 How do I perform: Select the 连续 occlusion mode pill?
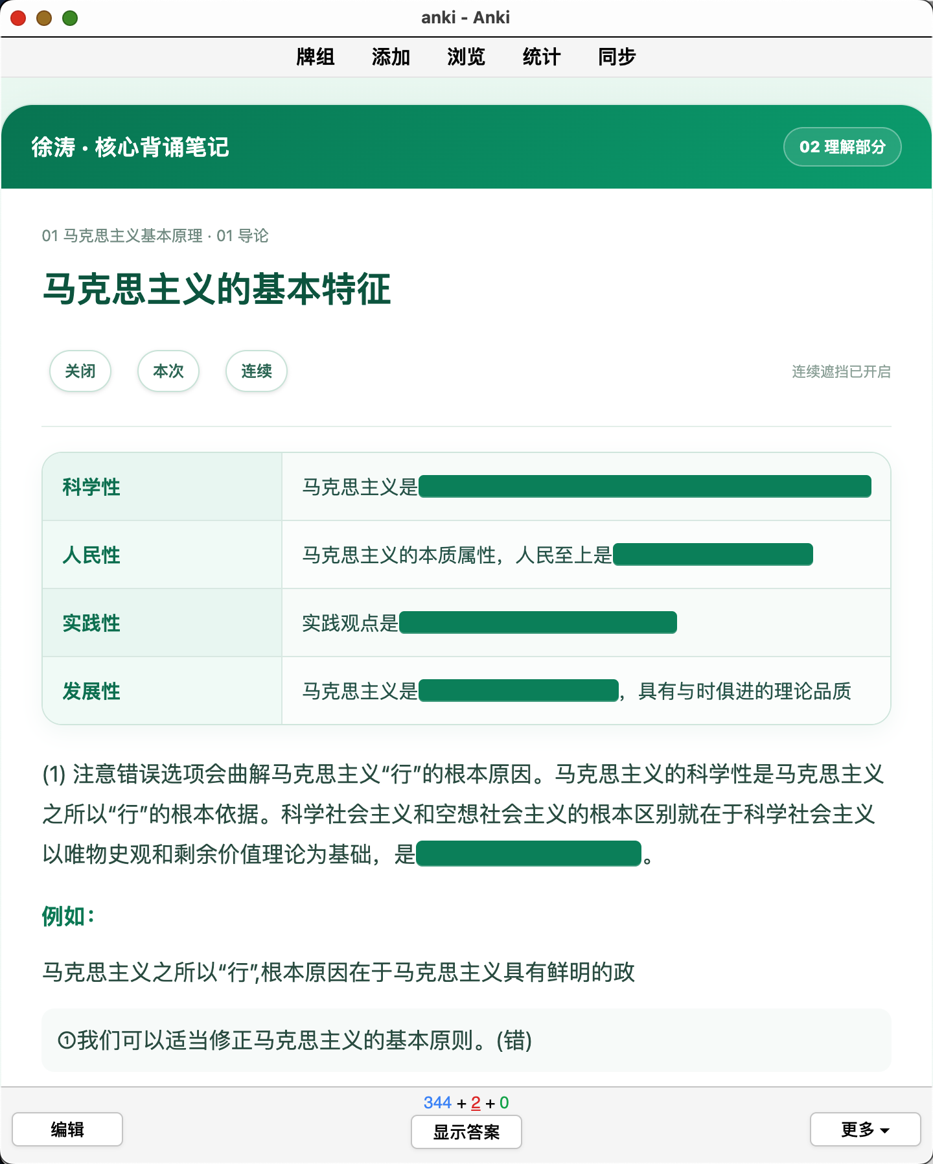click(x=257, y=371)
